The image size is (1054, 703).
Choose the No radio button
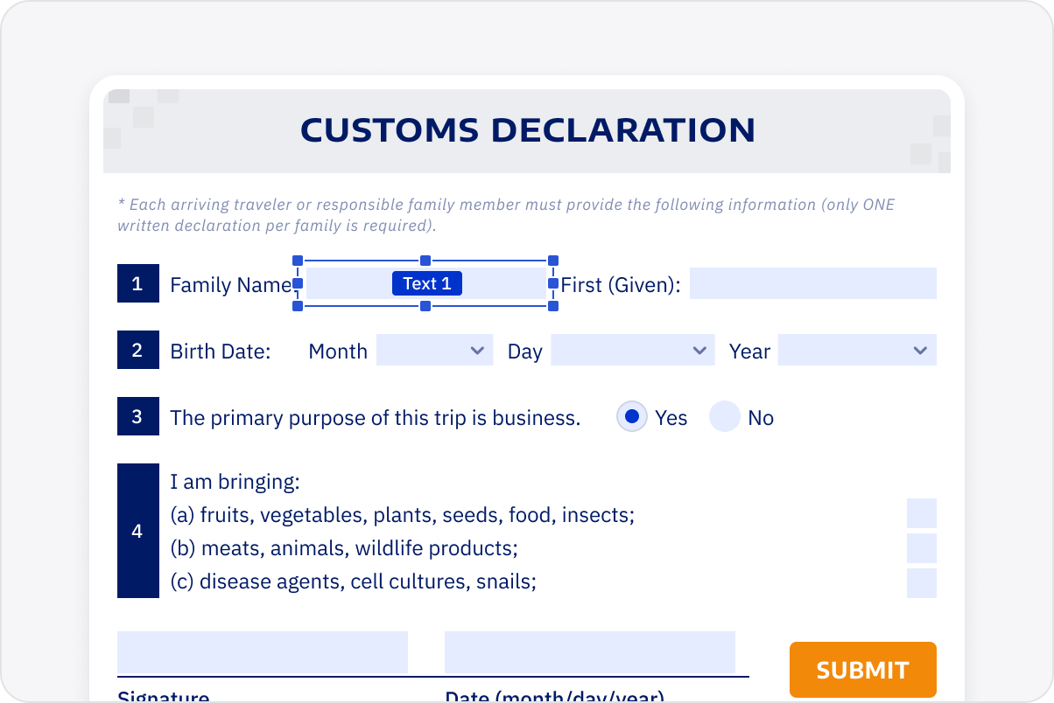click(x=725, y=417)
